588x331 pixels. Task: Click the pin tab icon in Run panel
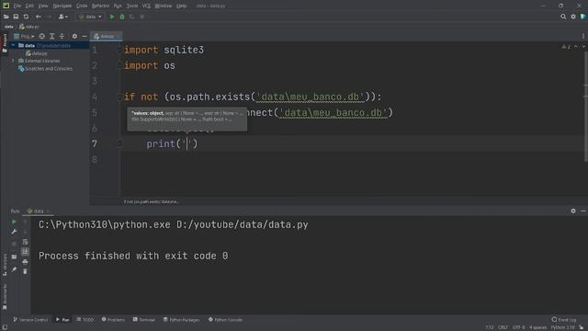point(14,269)
